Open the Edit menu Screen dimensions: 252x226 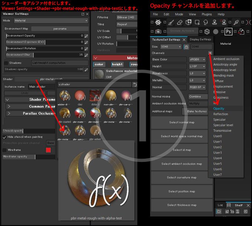pos(166,14)
